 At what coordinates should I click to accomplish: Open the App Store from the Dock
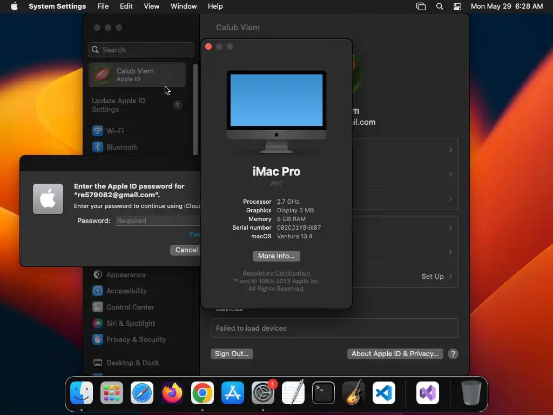point(233,393)
